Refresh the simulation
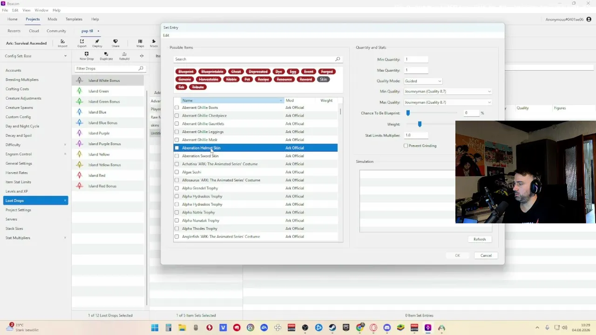Screen dimensions: 596x335 (x=480, y=239)
